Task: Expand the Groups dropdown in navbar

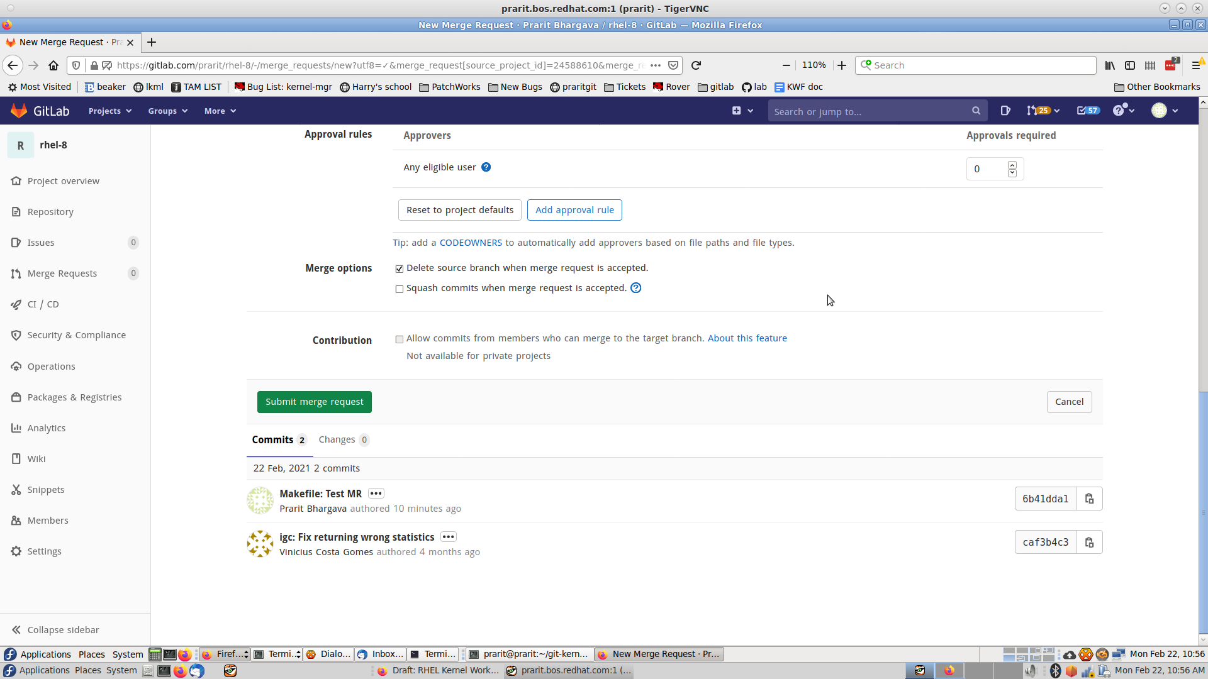Action: [167, 111]
